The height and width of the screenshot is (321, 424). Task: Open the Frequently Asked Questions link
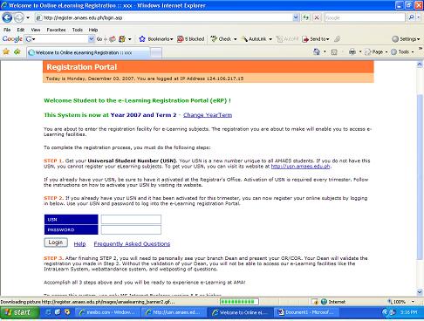pyautogui.click(x=132, y=244)
